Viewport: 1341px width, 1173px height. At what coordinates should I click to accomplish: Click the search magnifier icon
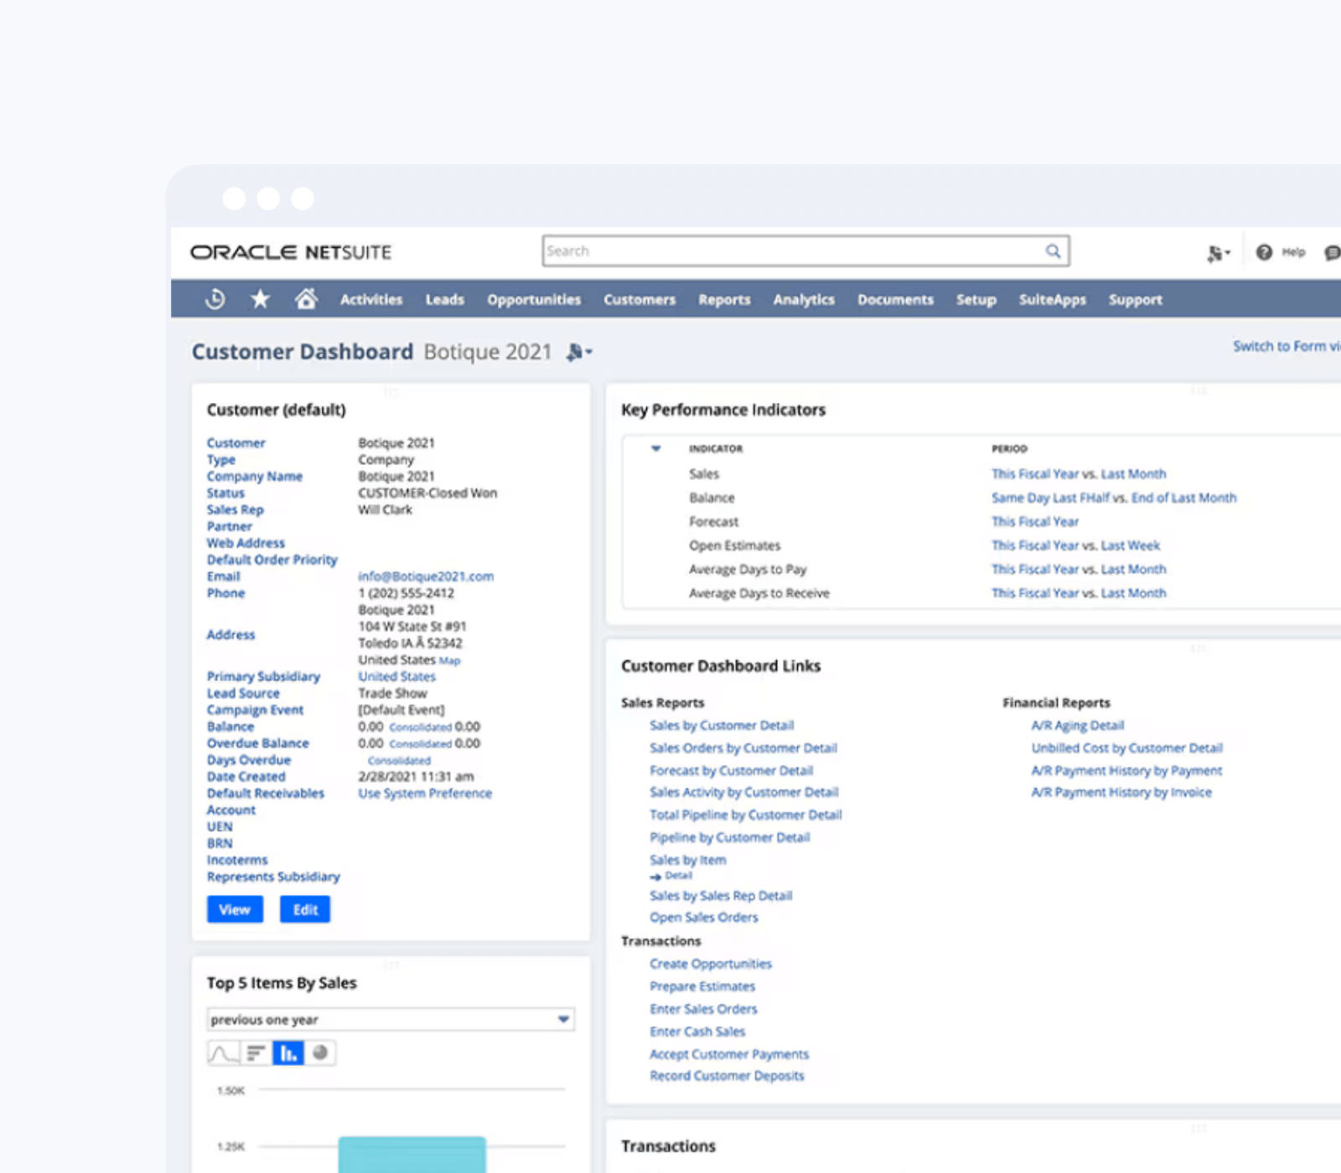[1053, 251]
